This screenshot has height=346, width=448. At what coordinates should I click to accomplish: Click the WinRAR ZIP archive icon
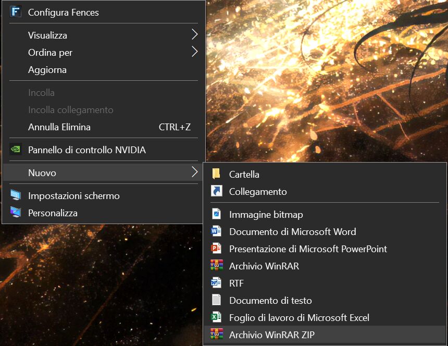pos(217,335)
